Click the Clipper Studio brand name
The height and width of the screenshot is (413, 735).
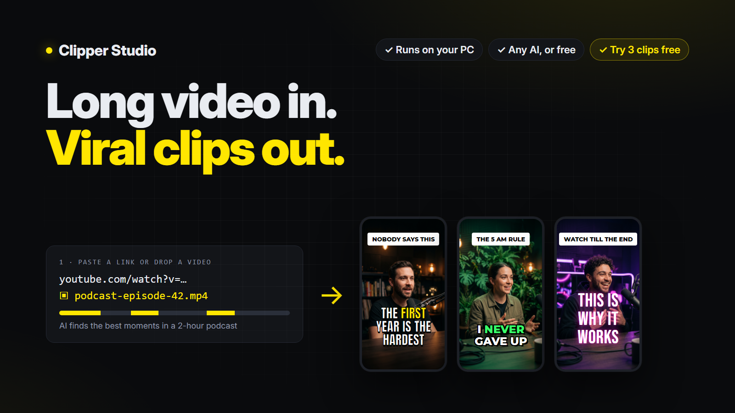[x=107, y=50]
